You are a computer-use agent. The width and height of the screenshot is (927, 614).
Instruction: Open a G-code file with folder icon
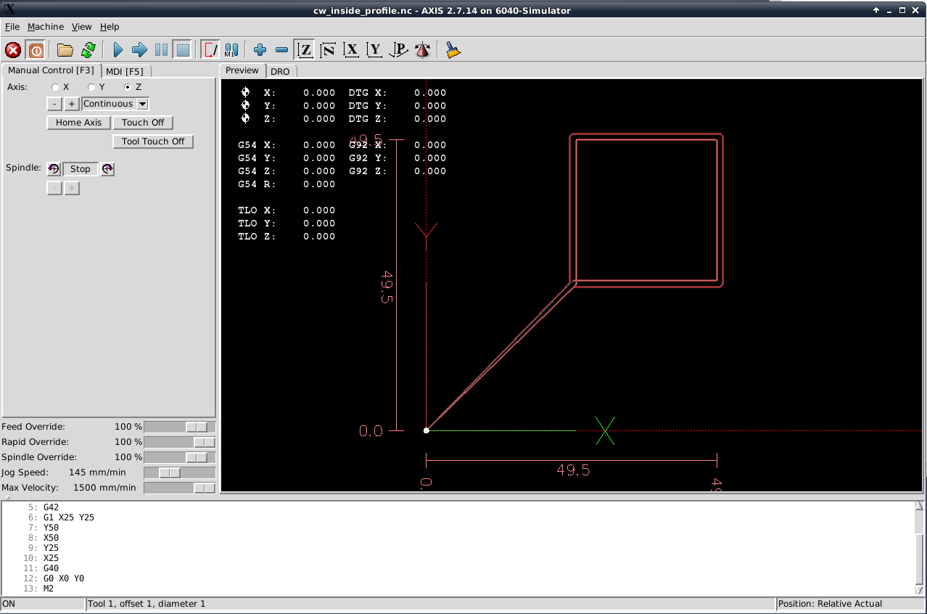[65, 50]
